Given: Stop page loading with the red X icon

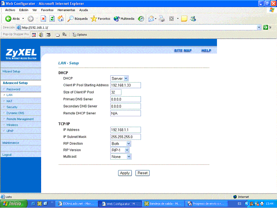Looking at the screenshot, I should 43,19.
